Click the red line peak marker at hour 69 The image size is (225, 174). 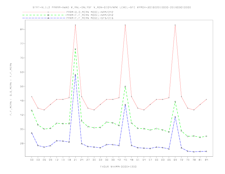tap(175, 25)
